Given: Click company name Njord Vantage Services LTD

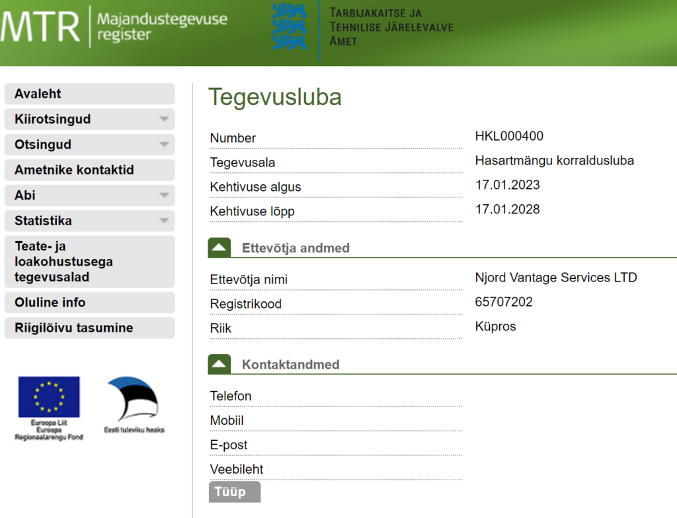Looking at the screenshot, I should (555, 277).
